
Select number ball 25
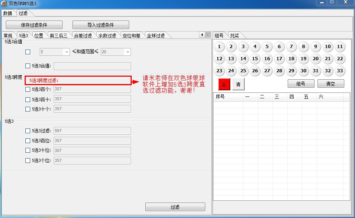(x=243, y=71)
